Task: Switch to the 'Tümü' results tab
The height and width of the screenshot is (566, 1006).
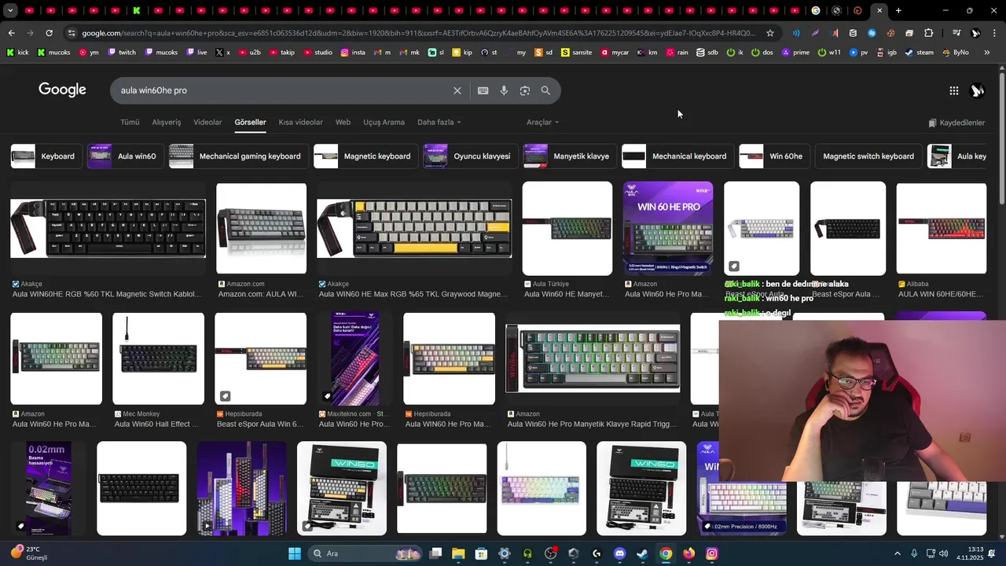Action: 130,123
